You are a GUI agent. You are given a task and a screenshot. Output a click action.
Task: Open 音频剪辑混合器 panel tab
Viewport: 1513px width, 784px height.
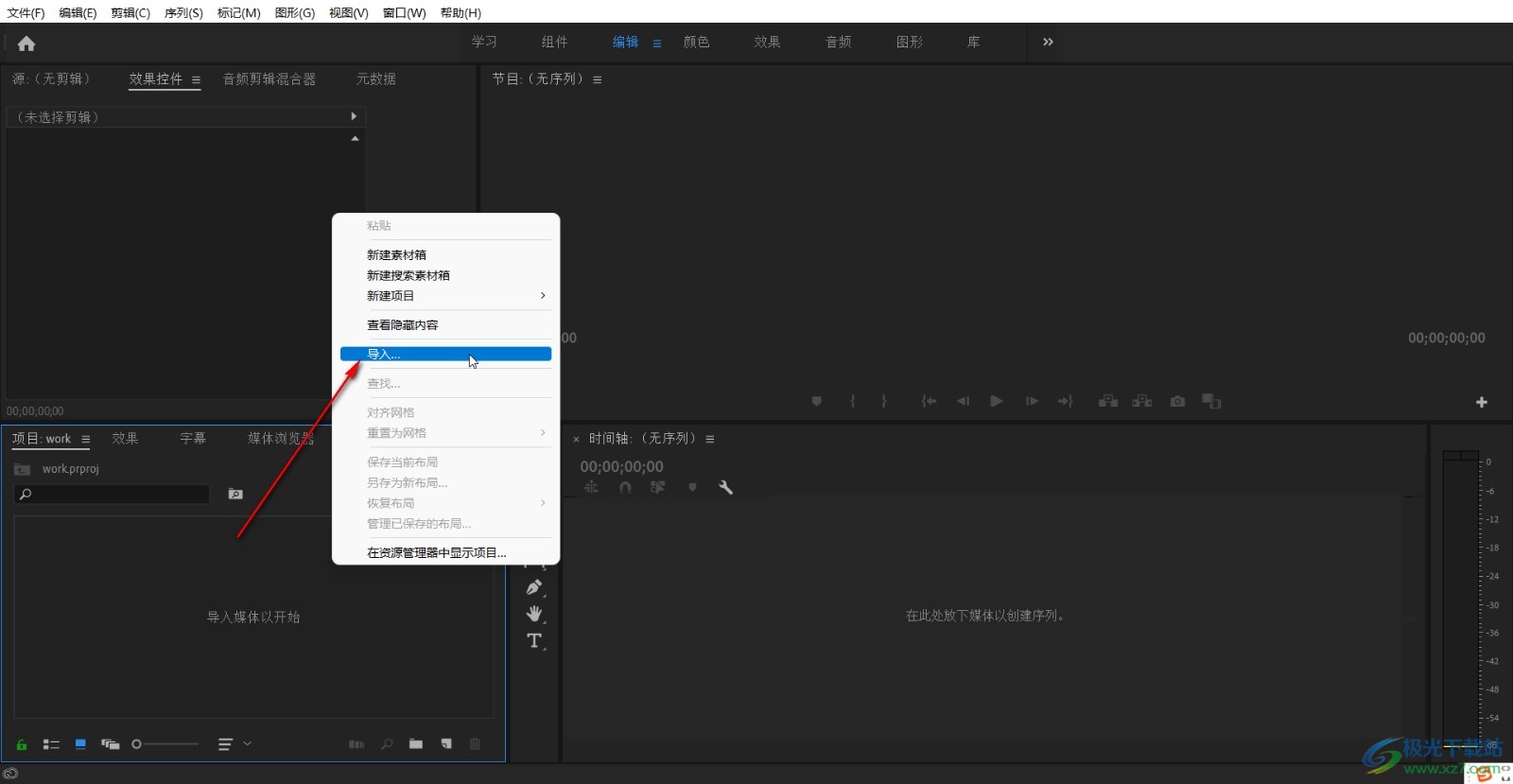[x=270, y=79]
